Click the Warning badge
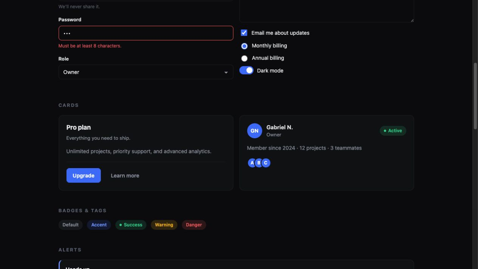The image size is (478, 269). (x=164, y=225)
